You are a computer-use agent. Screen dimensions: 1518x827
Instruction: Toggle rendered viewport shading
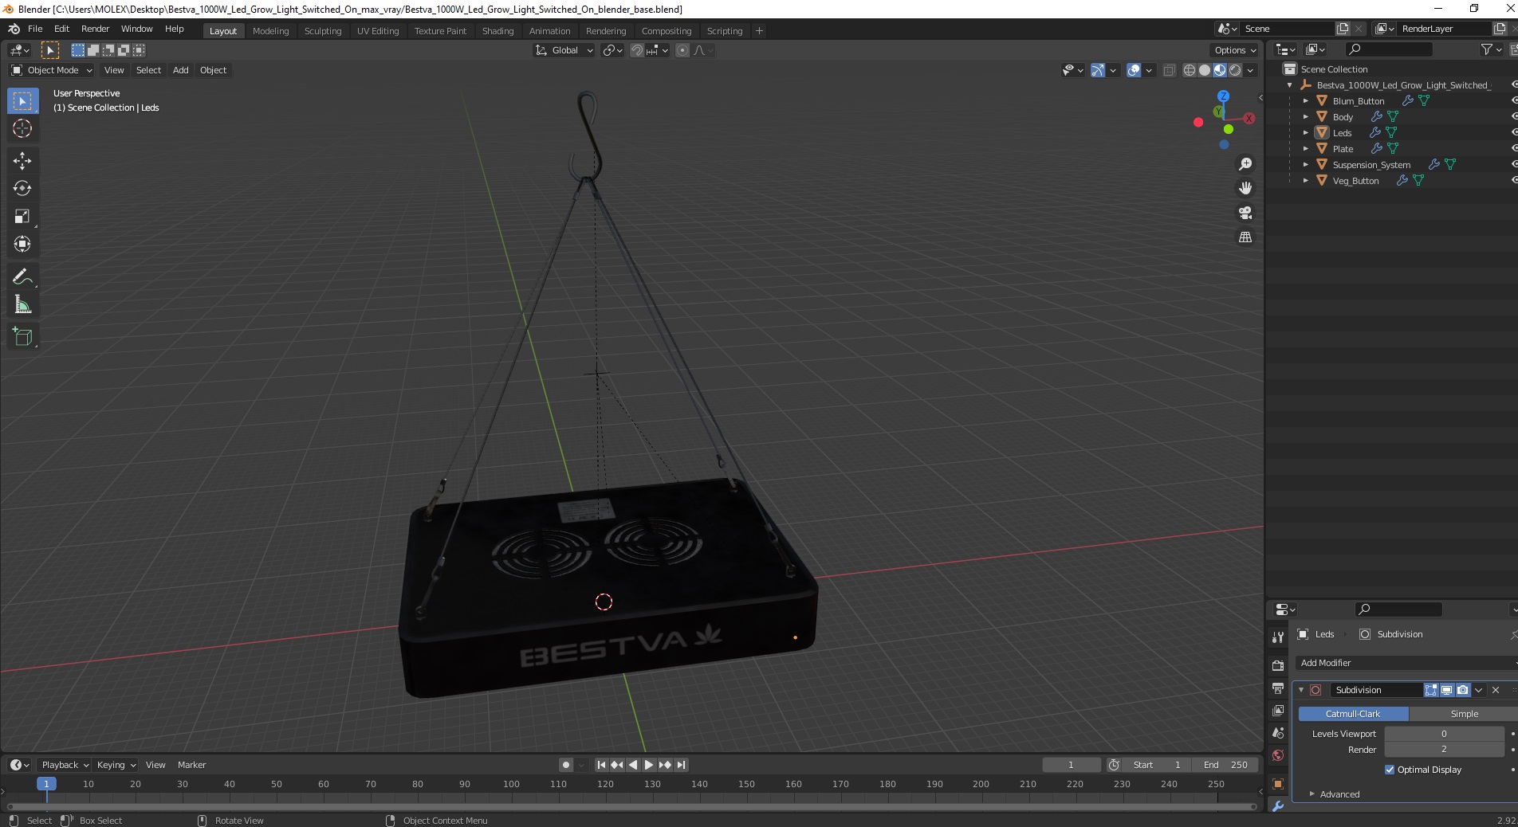[x=1235, y=70]
